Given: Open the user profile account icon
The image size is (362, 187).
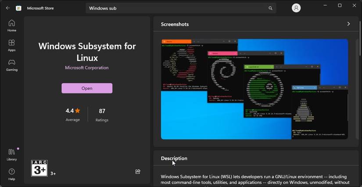Looking at the screenshot, I should pyautogui.click(x=296, y=8).
